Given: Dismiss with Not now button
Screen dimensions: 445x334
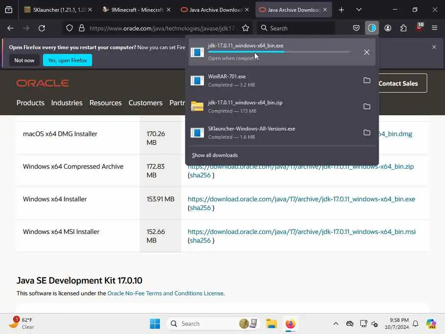Looking at the screenshot, I should coord(24,60).
